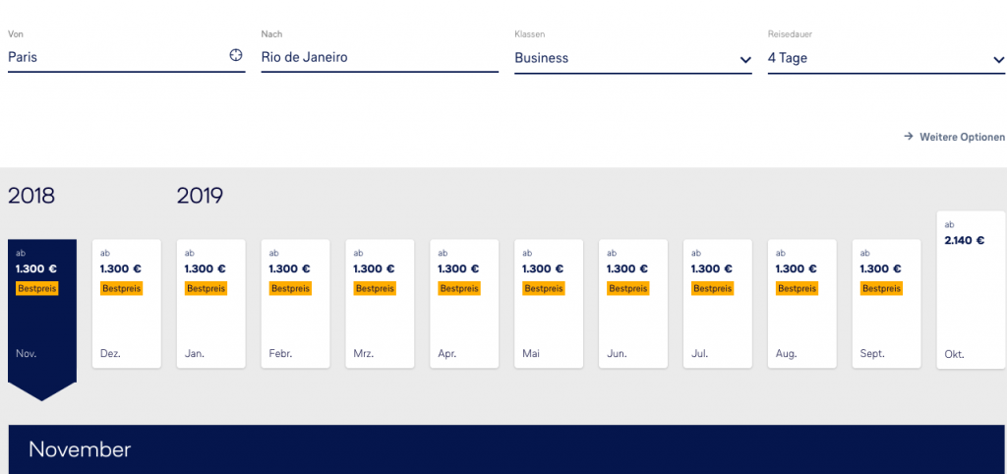Choose the Jan. 2019 price card
Viewport: 1007px width, 474px height.
(211, 304)
